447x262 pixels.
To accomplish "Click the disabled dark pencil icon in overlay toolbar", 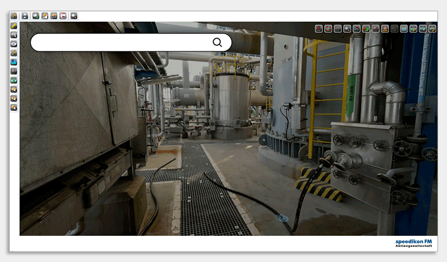I will [394, 28].
